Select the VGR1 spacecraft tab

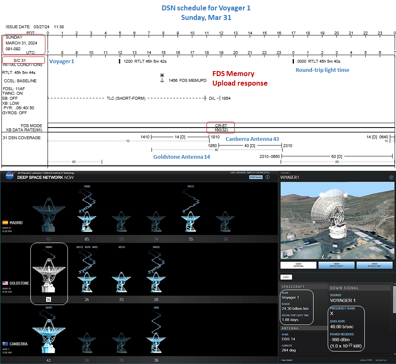pos(286,277)
